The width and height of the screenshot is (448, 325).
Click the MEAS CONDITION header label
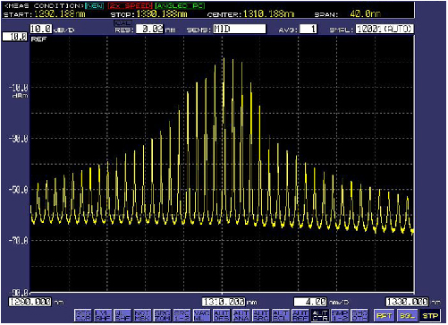pyautogui.click(x=43, y=6)
